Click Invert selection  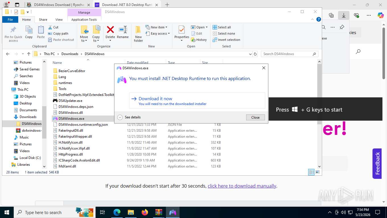tap(227, 40)
